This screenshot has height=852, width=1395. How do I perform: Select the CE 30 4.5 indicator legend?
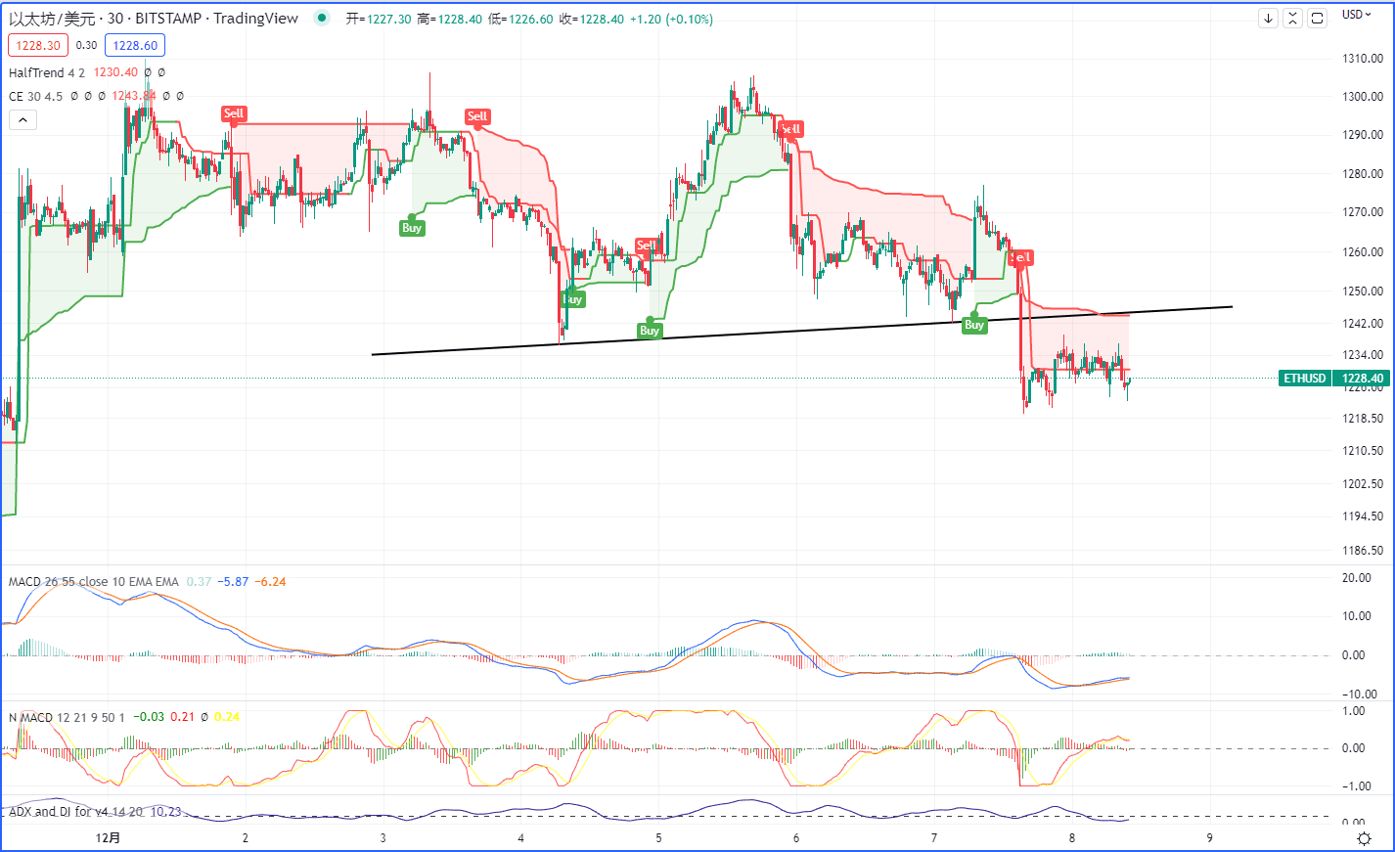coord(36,96)
